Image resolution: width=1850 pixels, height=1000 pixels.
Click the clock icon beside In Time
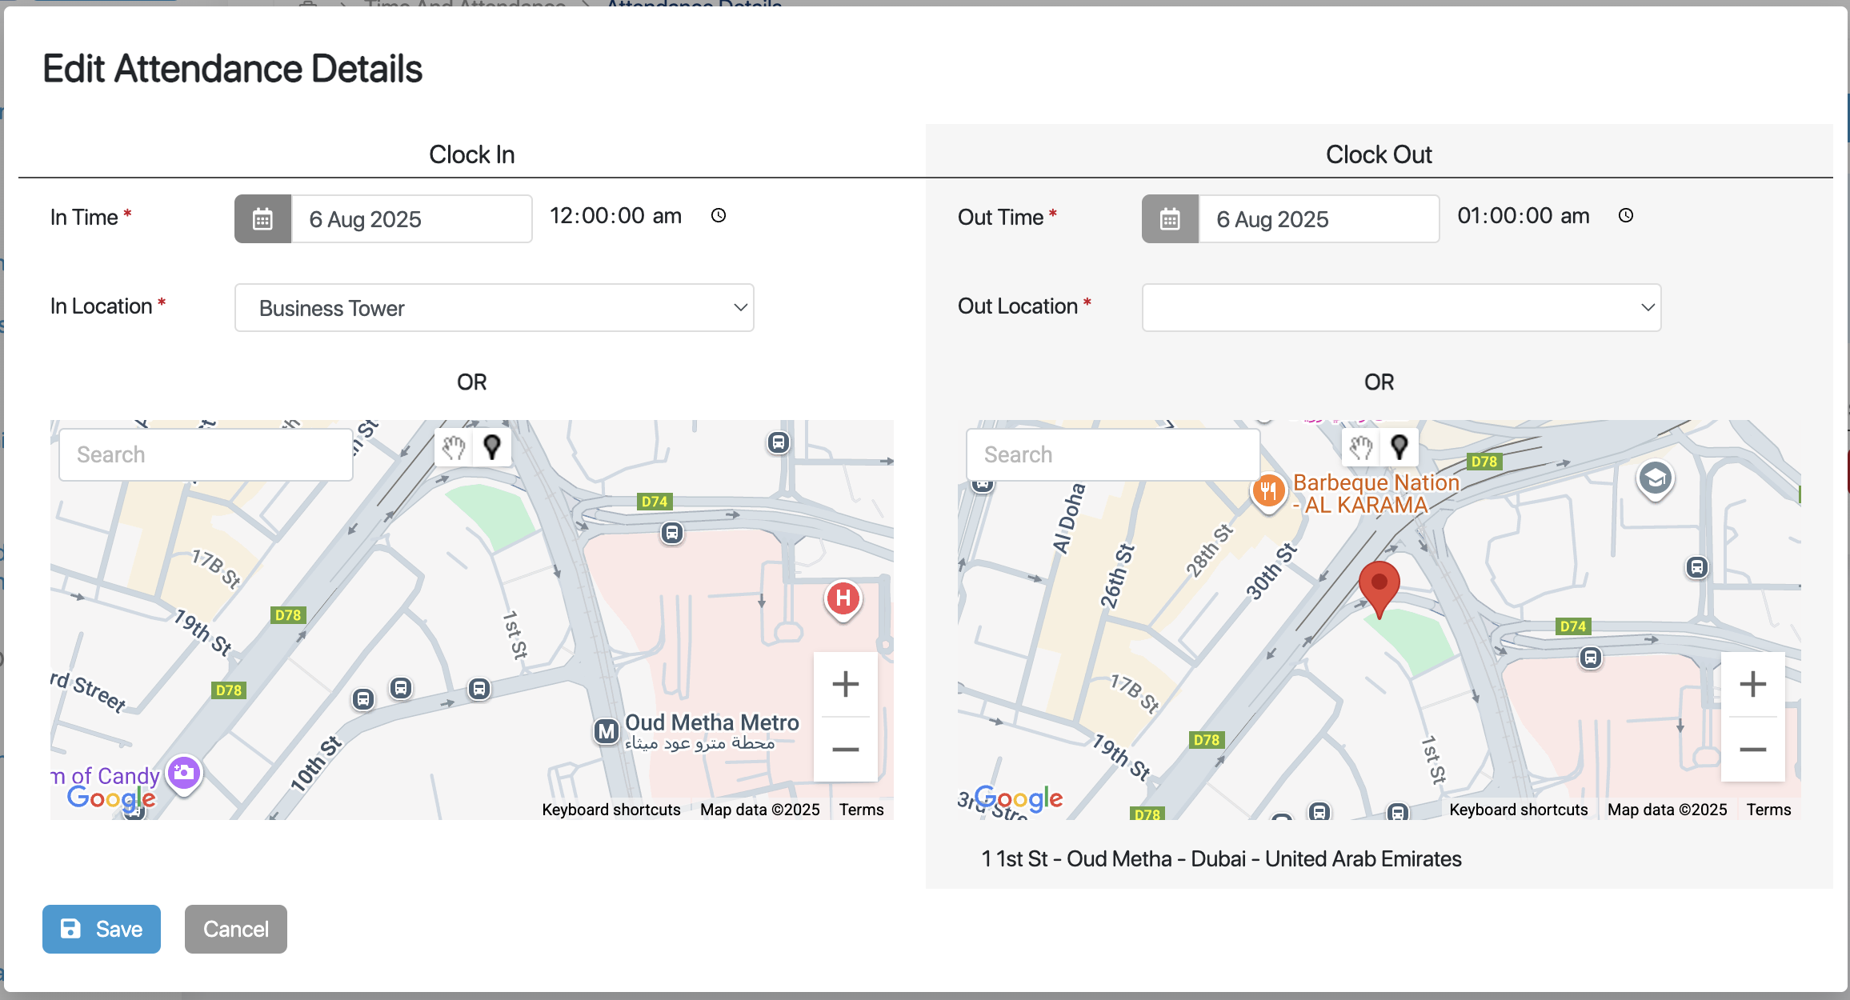[x=719, y=215]
